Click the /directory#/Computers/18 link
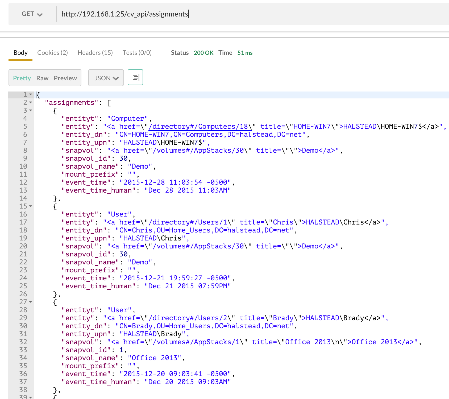This screenshot has width=449, height=399. pyautogui.click(x=198, y=127)
